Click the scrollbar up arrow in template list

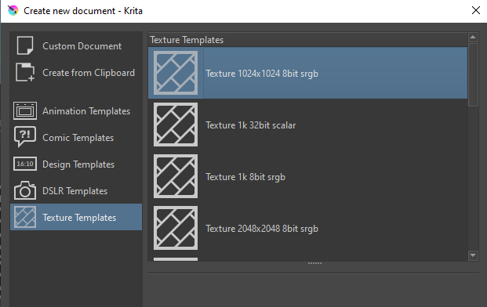(x=473, y=38)
